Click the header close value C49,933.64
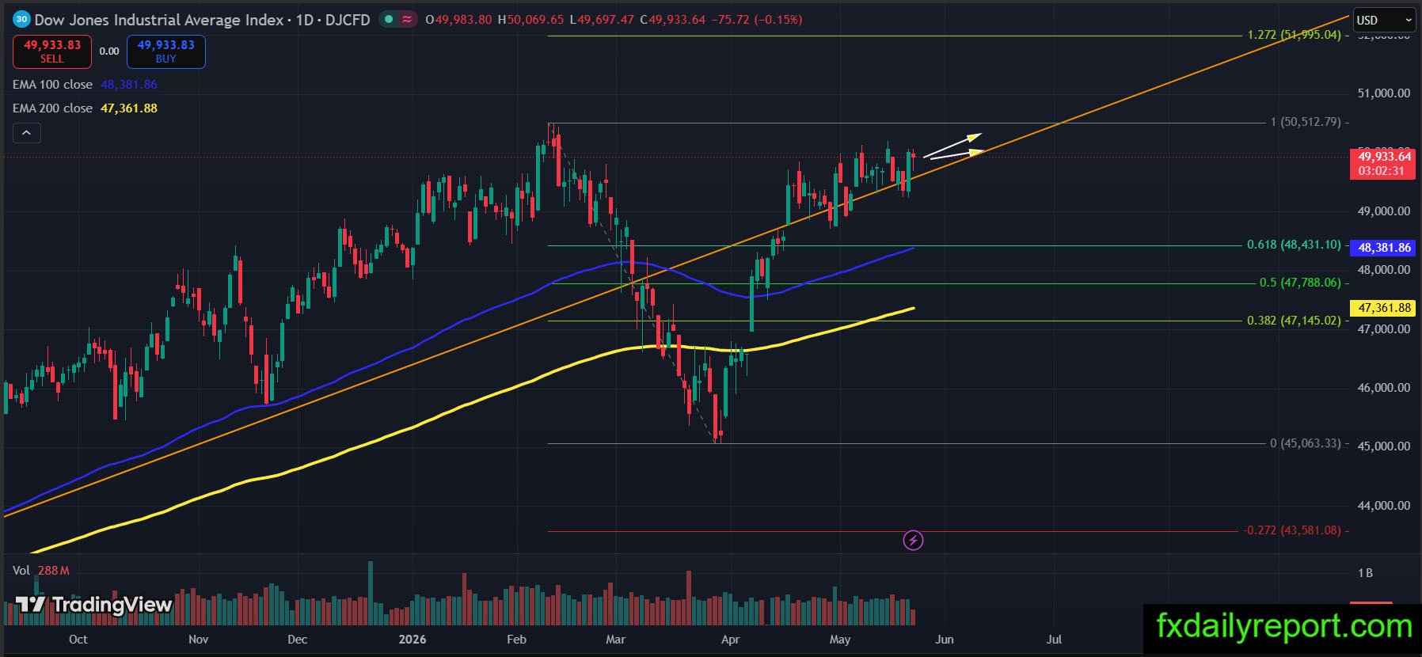The width and height of the screenshot is (1422, 657). pos(672,20)
